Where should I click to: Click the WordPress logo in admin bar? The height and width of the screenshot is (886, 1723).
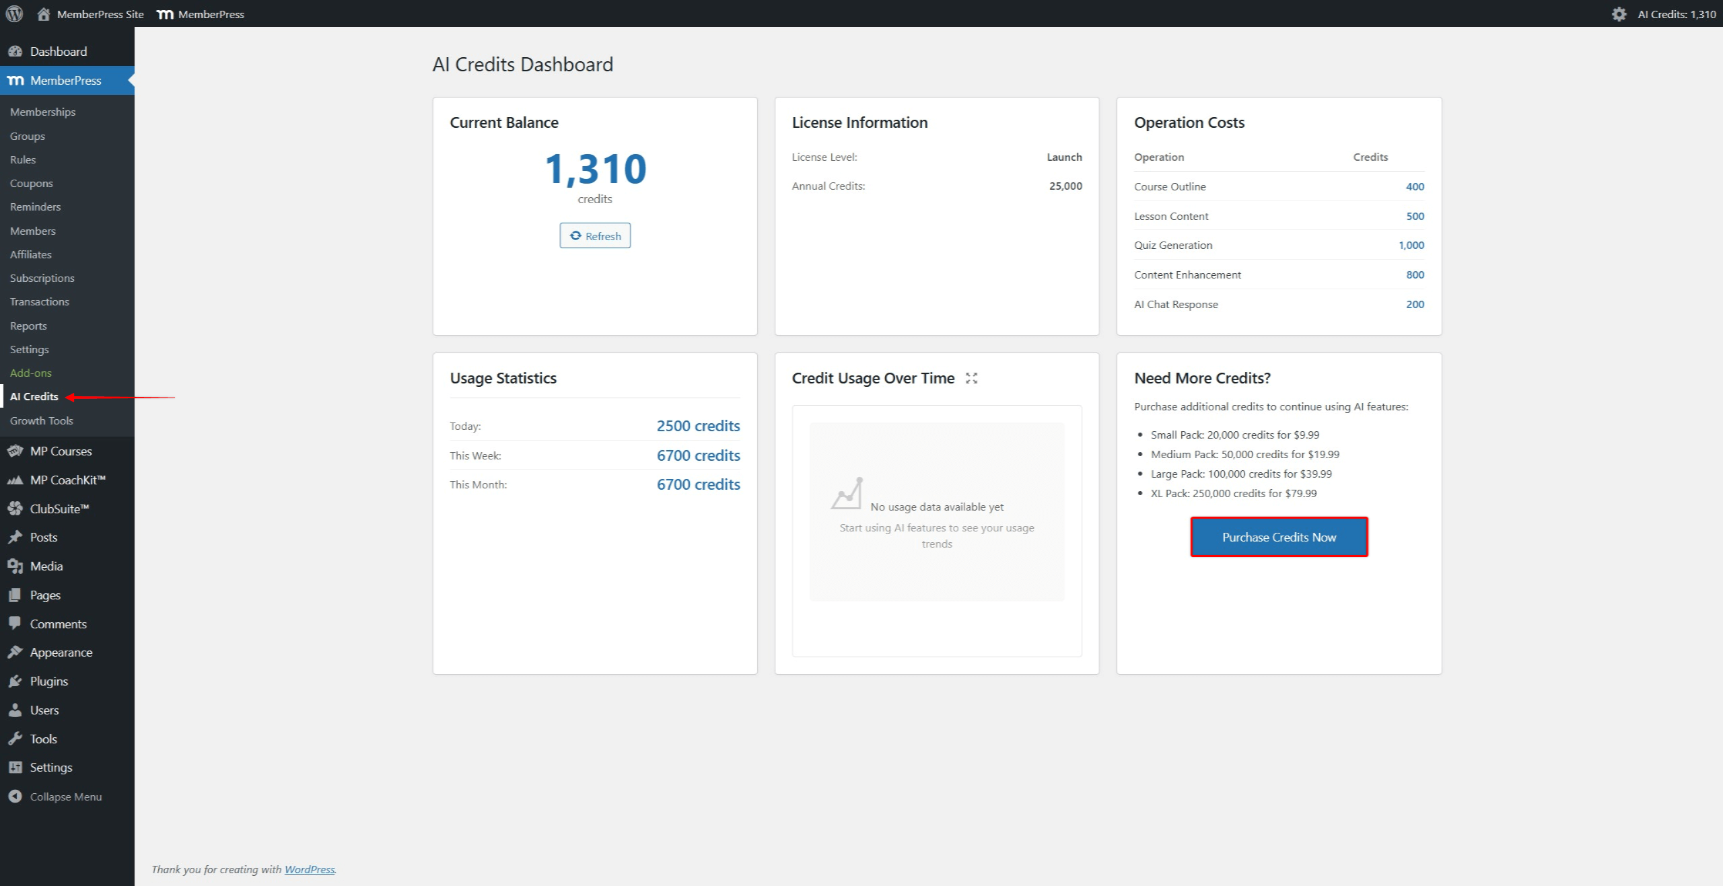pyautogui.click(x=13, y=13)
